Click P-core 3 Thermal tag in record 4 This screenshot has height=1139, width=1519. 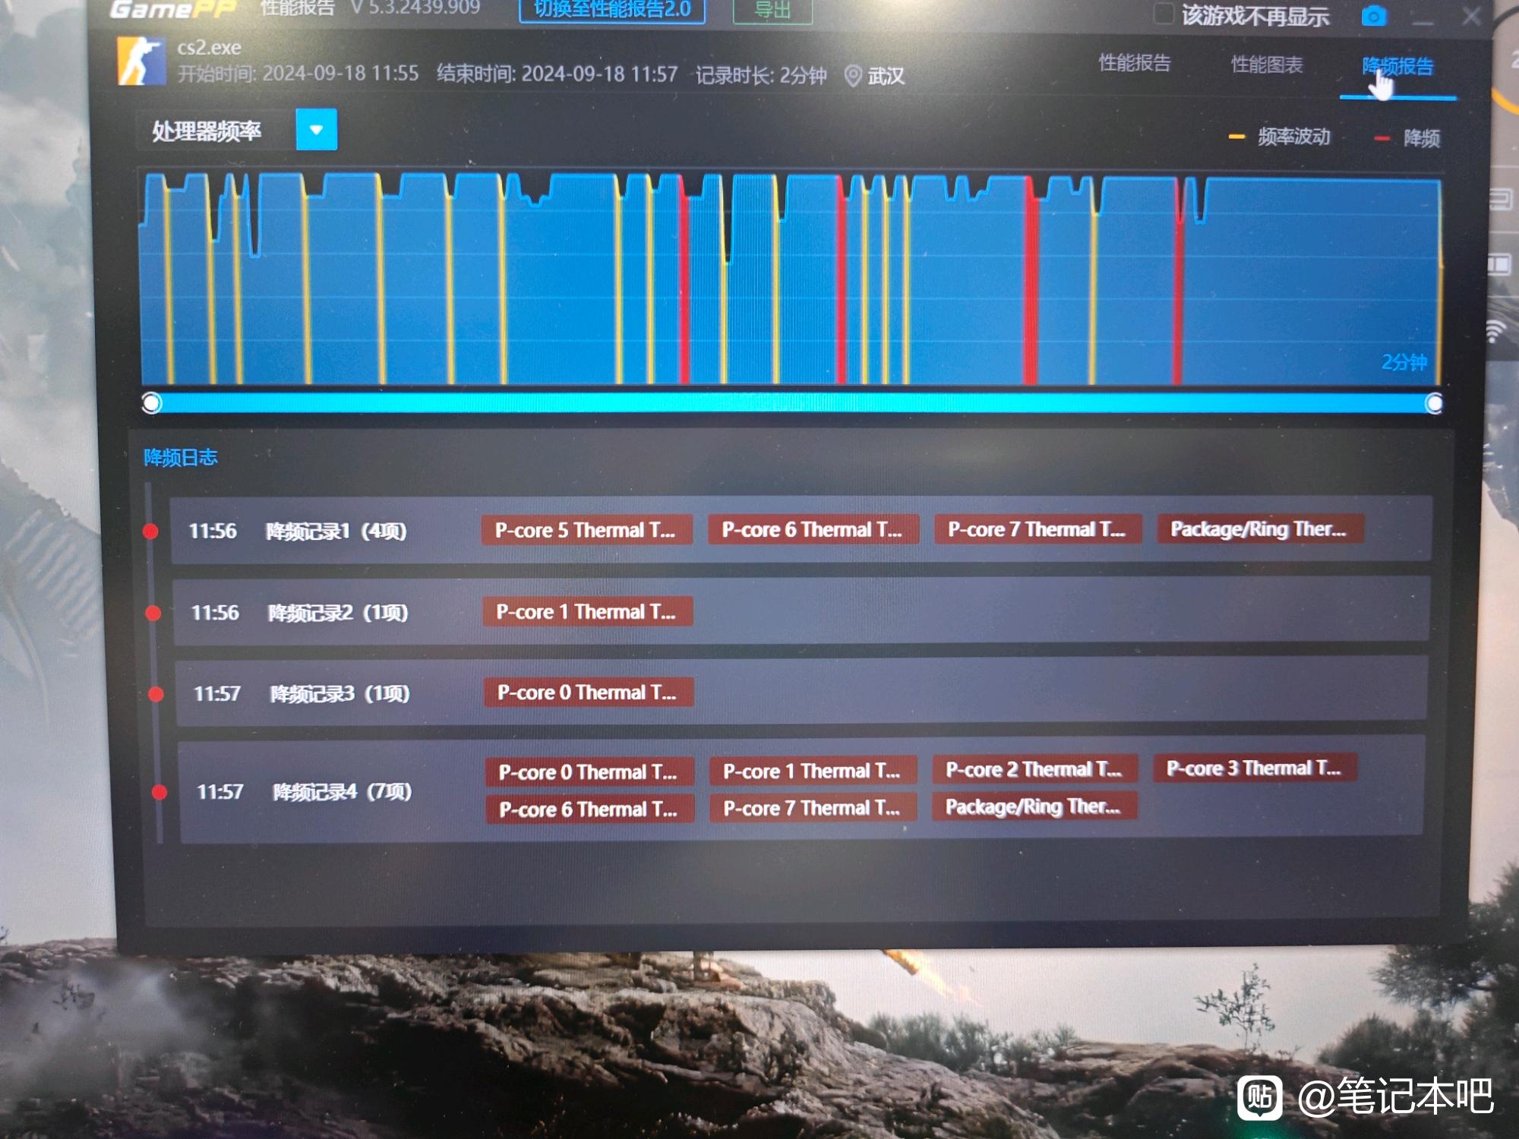point(1255,768)
